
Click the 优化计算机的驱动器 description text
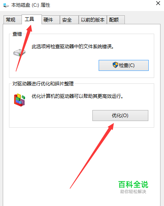pos(77,96)
